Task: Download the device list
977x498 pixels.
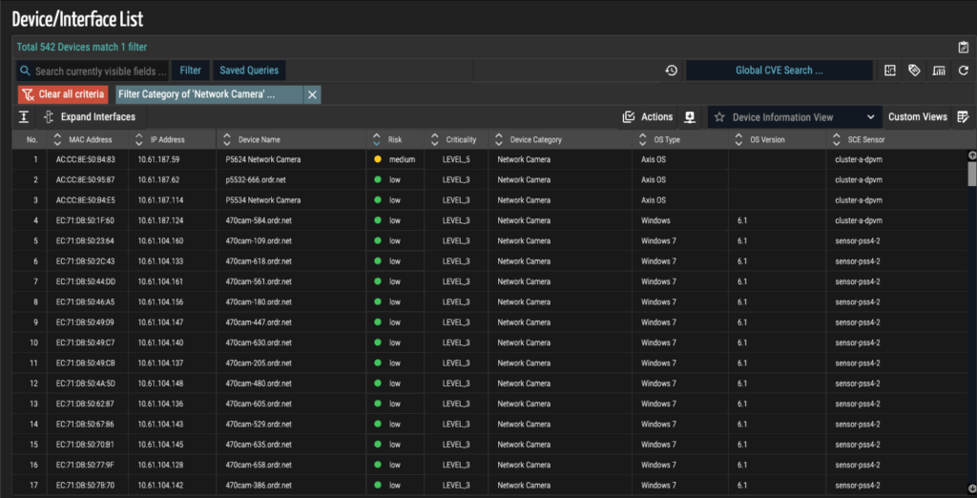Action: tap(690, 116)
